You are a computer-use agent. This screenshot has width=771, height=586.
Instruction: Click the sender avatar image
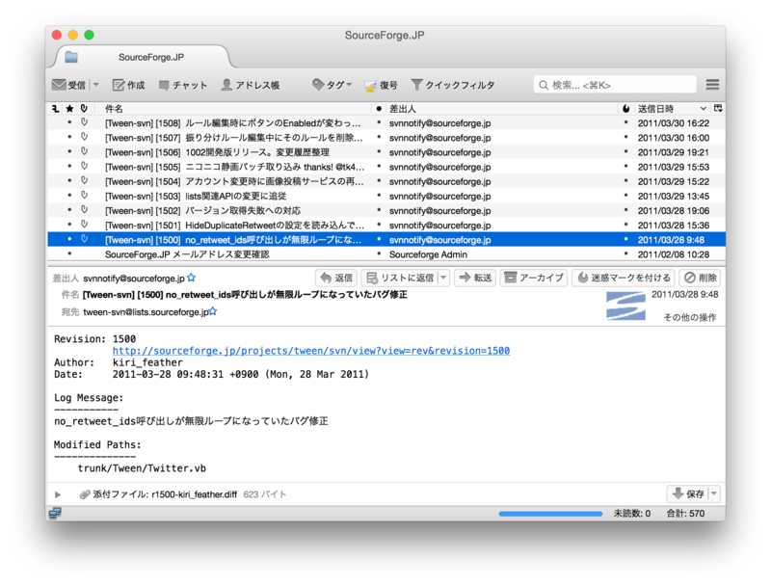tap(625, 306)
